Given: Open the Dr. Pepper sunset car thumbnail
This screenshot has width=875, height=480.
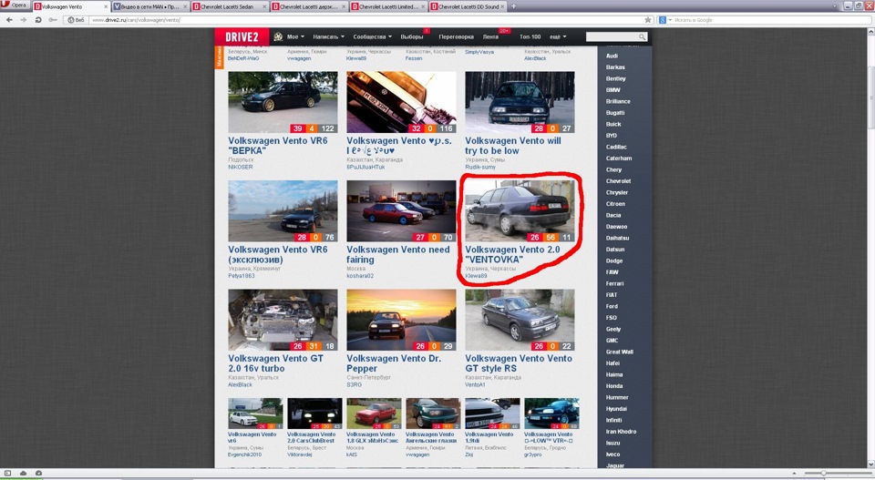Looking at the screenshot, I should [401, 320].
